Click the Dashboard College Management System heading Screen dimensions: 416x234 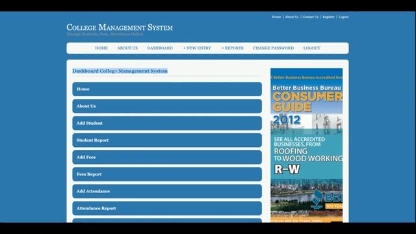[x=120, y=71]
